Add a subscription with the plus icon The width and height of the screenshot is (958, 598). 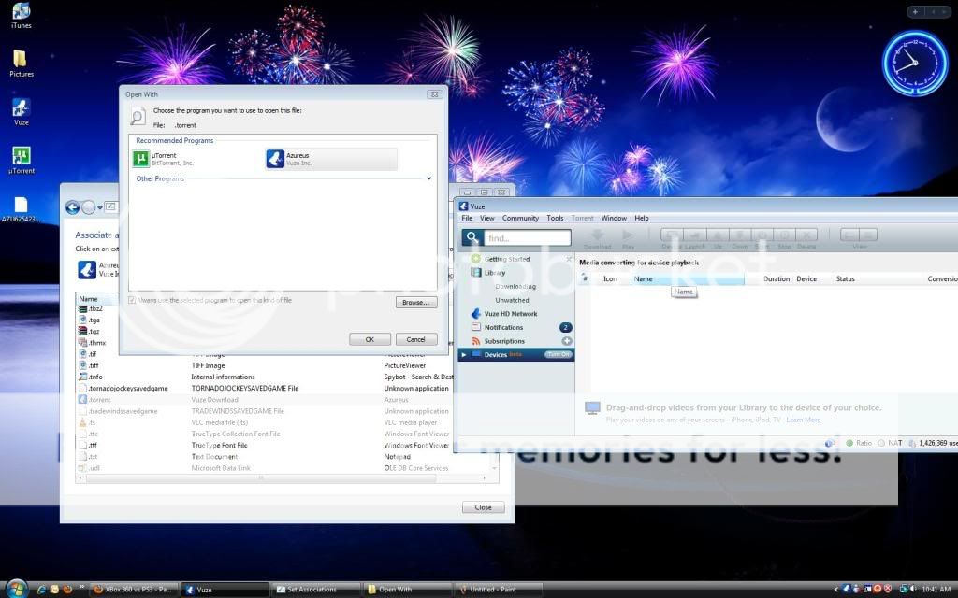566,341
